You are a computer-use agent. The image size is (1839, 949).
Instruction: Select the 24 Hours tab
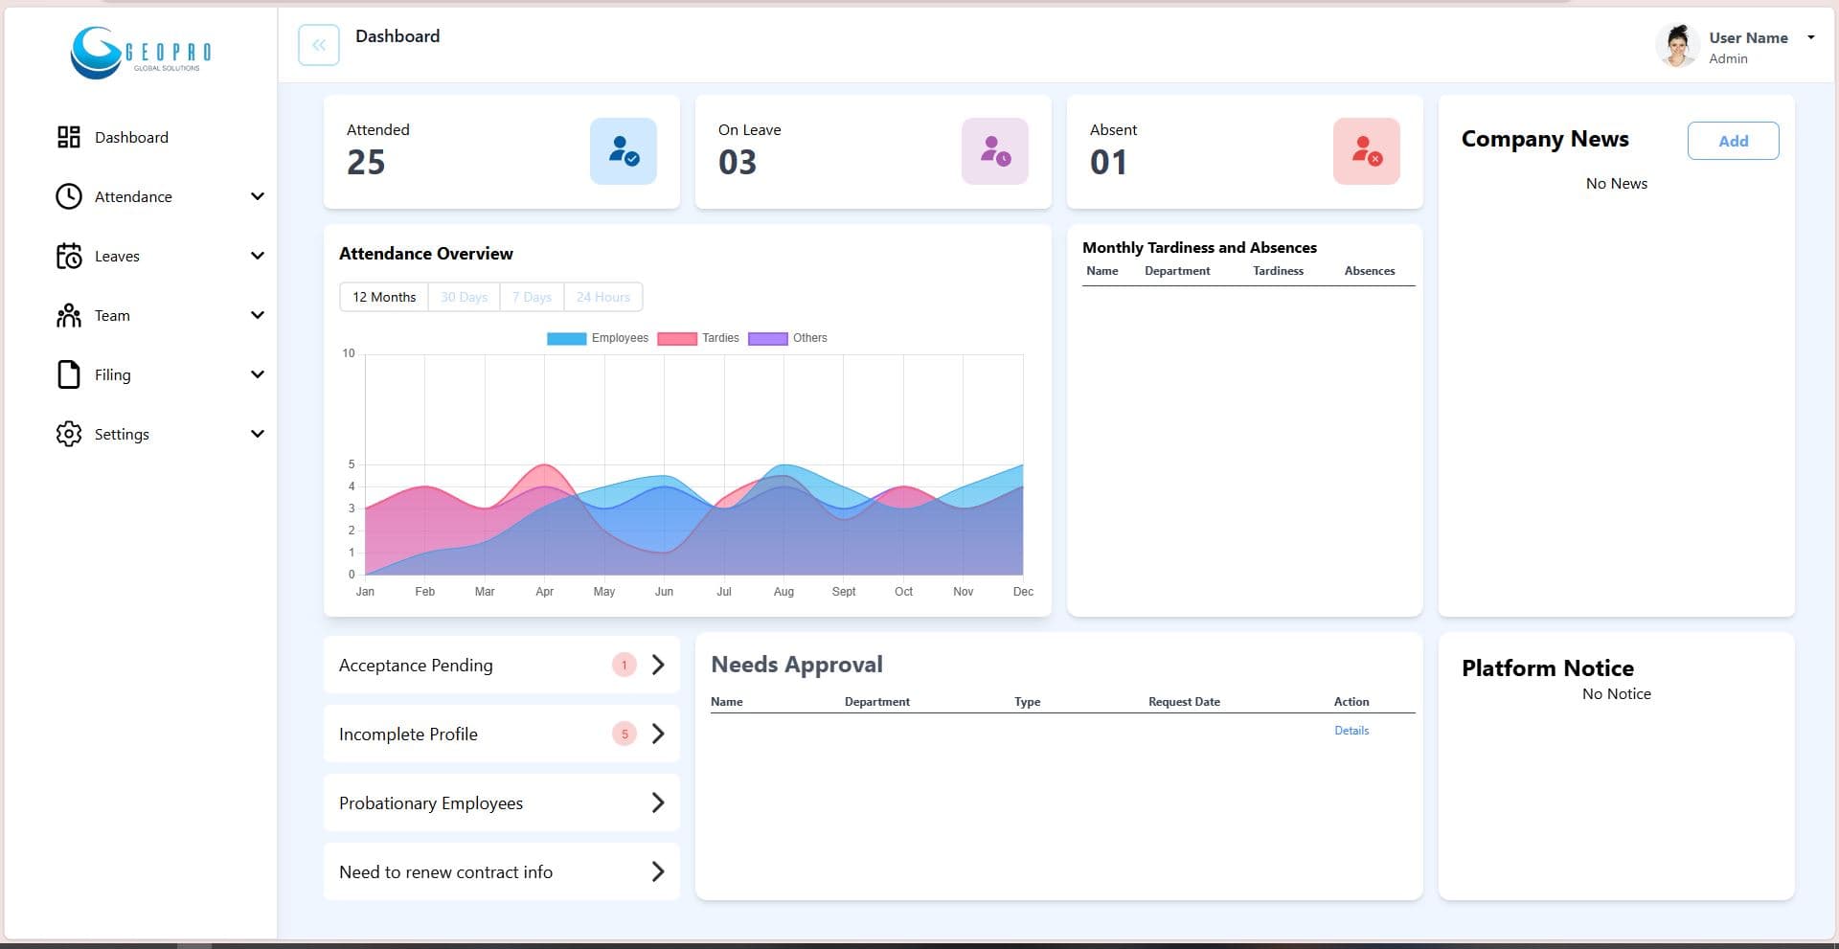603,297
